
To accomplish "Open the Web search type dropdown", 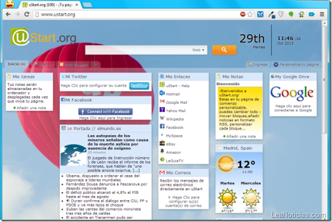I will (x=198, y=50).
